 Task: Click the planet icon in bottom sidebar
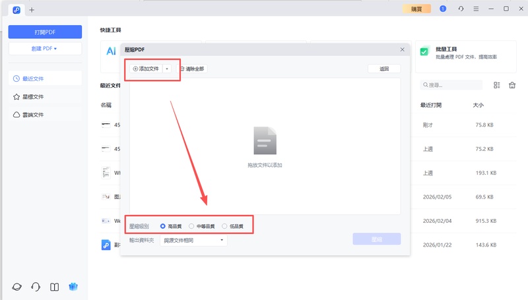tap(17, 287)
